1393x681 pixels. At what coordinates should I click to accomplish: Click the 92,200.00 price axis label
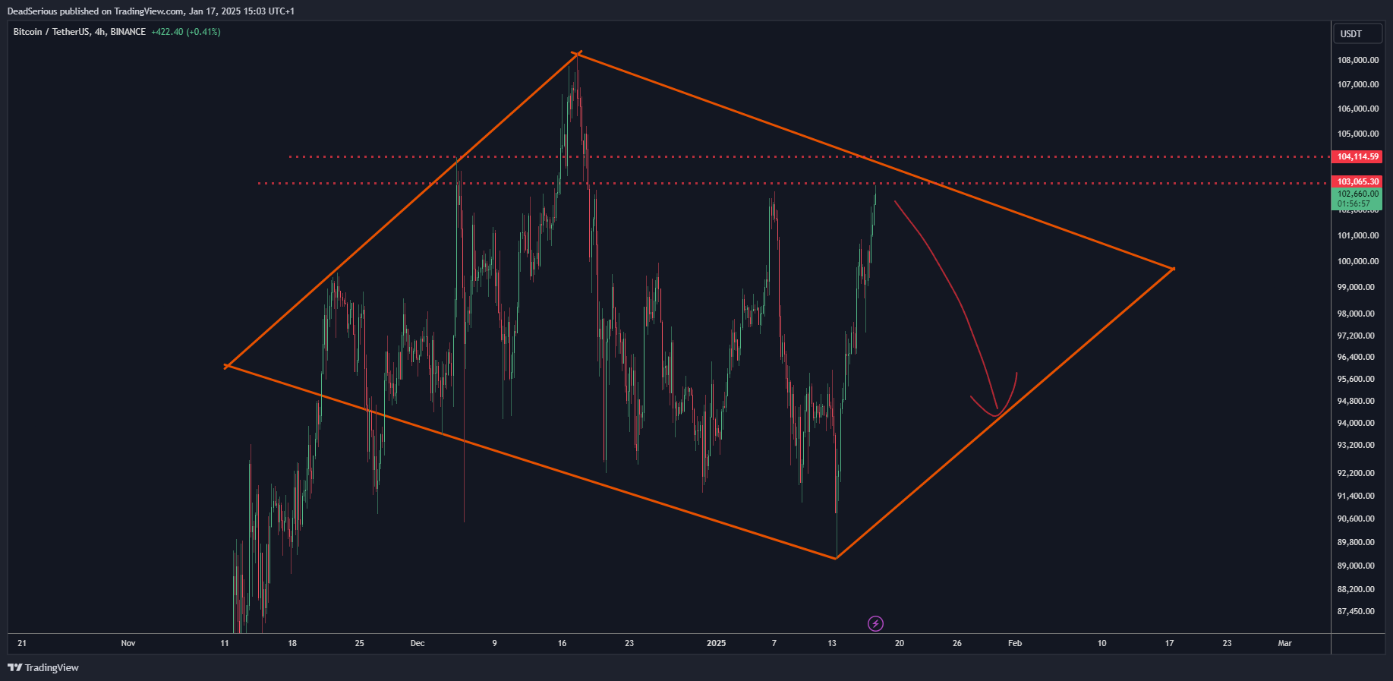coord(1356,473)
